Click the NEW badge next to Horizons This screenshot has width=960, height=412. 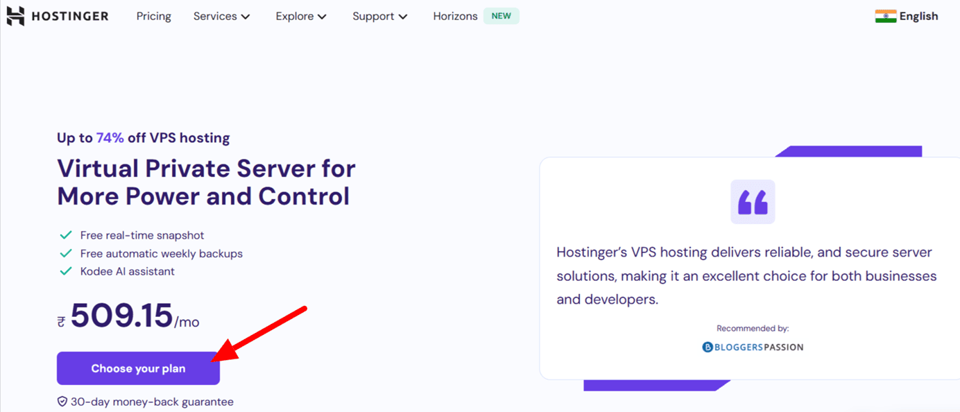(x=501, y=15)
